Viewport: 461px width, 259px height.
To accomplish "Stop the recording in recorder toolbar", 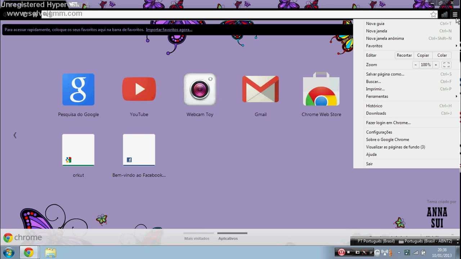I will [x=348, y=252].
